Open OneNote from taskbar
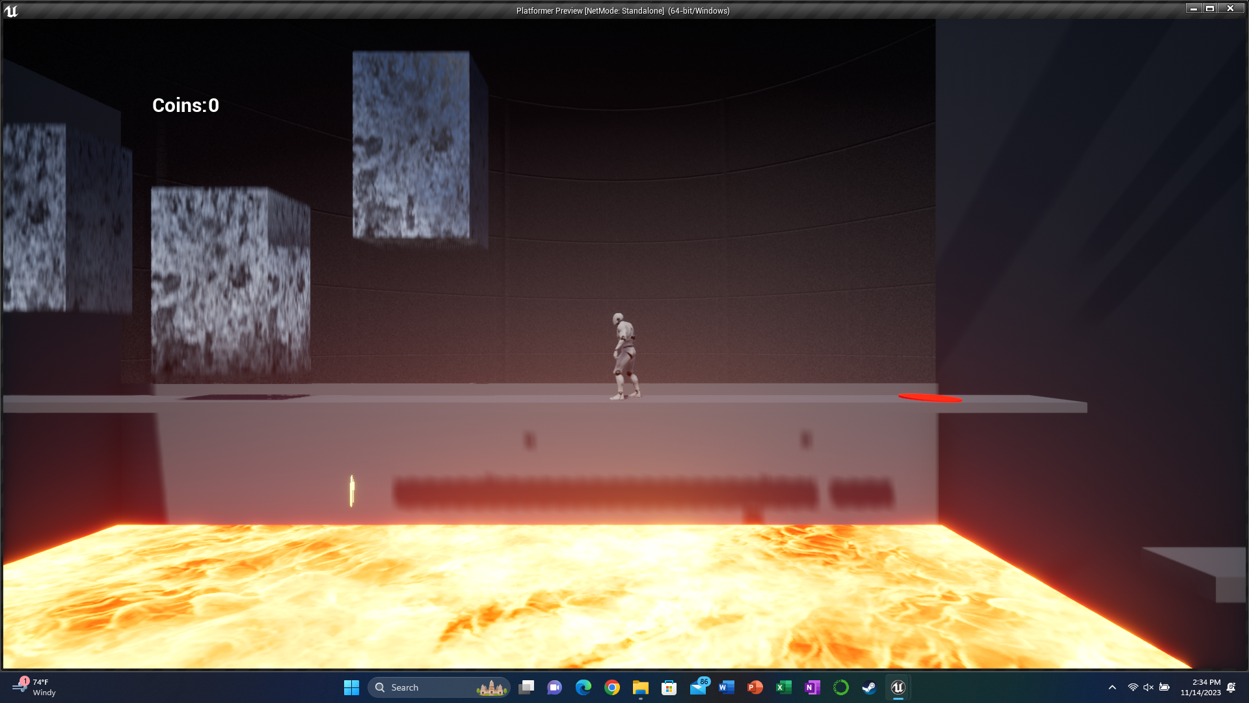This screenshot has height=703, width=1249. (813, 687)
